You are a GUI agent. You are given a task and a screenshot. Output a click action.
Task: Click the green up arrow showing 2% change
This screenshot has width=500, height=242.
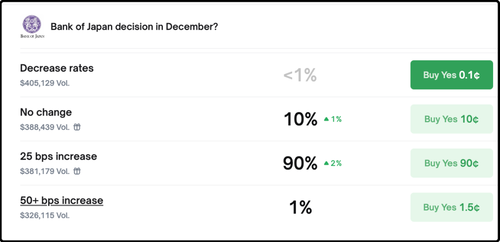[x=326, y=163]
